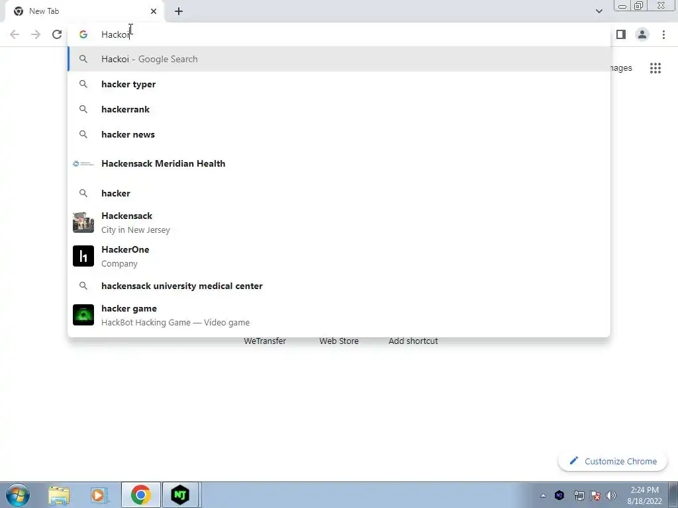Reload the page with the refresh icon
This screenshot has width=678, height=508.
pyautogui.click(x=57, y=34)
